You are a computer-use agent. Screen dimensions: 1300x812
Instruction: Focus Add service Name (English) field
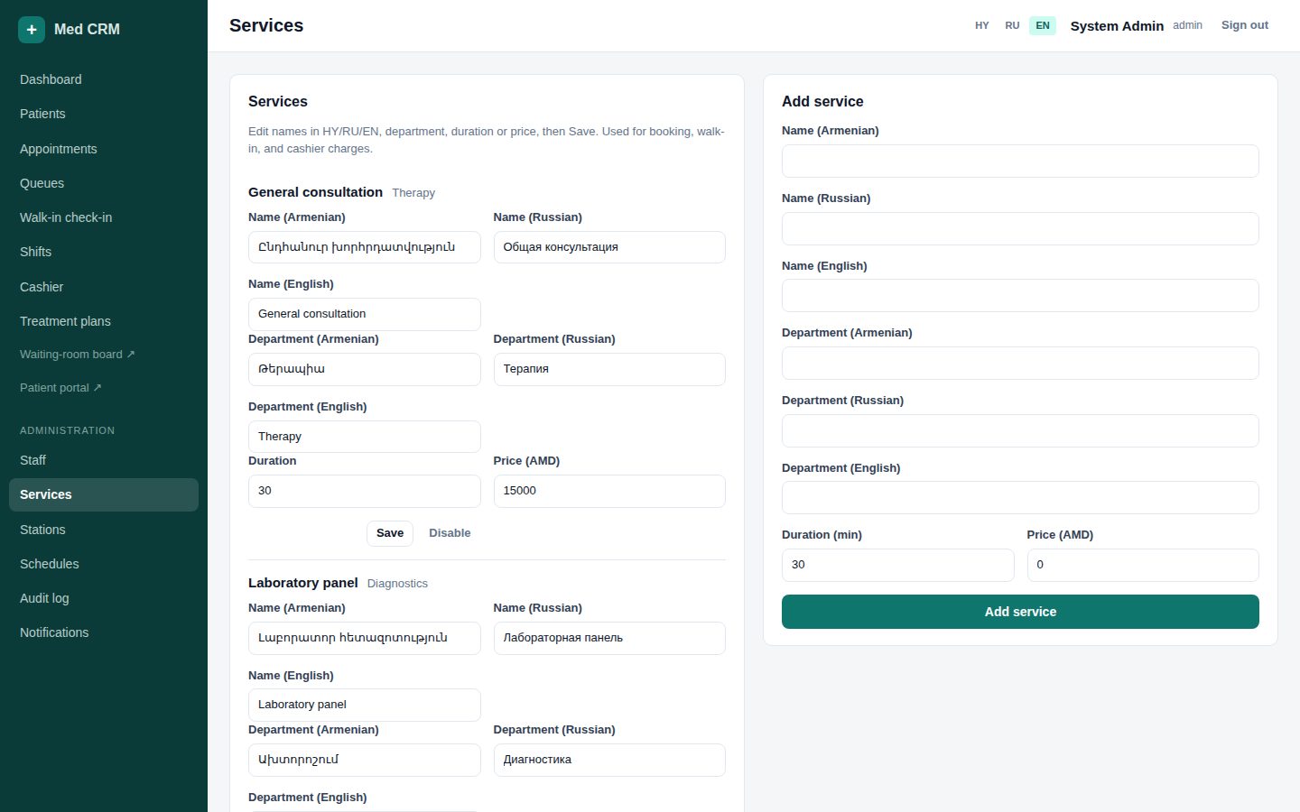point(1020,296)
